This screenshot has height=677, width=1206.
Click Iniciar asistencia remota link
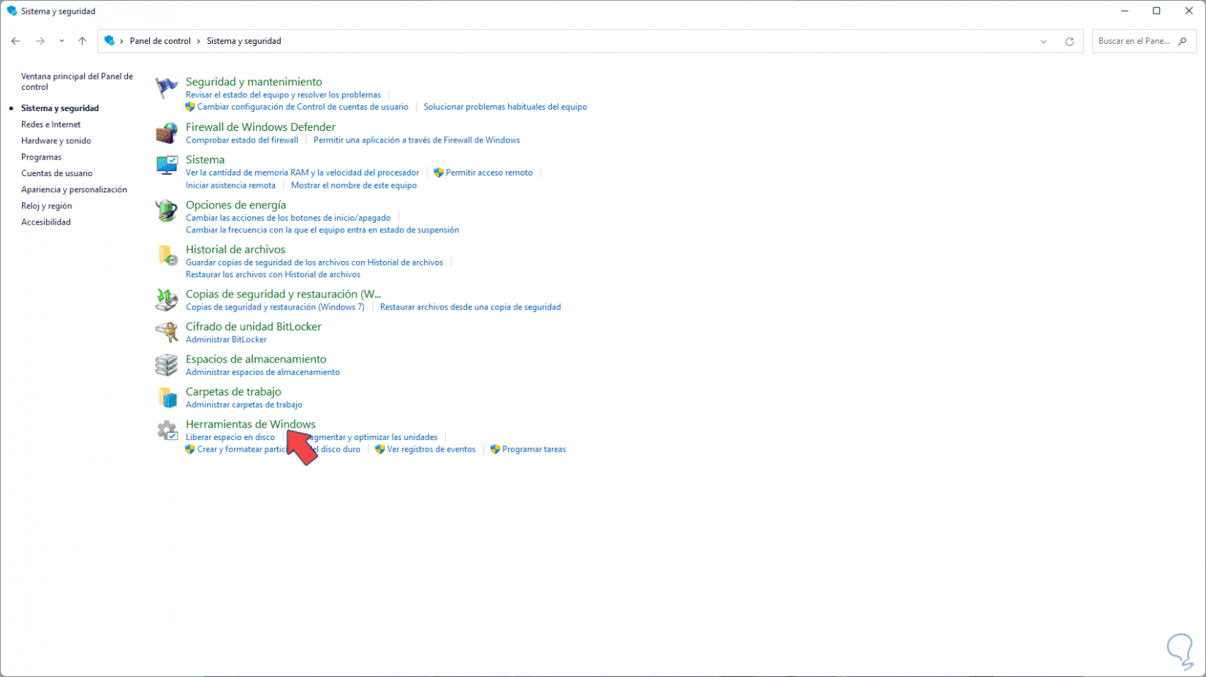(230, 186)
